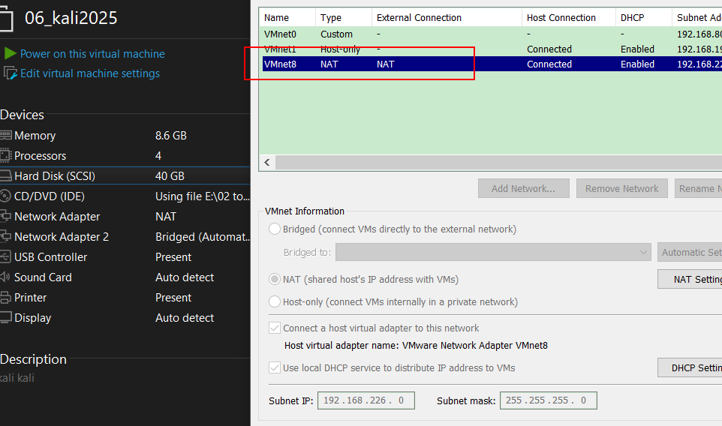This screenshot has height=426, width=722.
Task: Select the VMnet1 Host-only row
Action: 492,49
